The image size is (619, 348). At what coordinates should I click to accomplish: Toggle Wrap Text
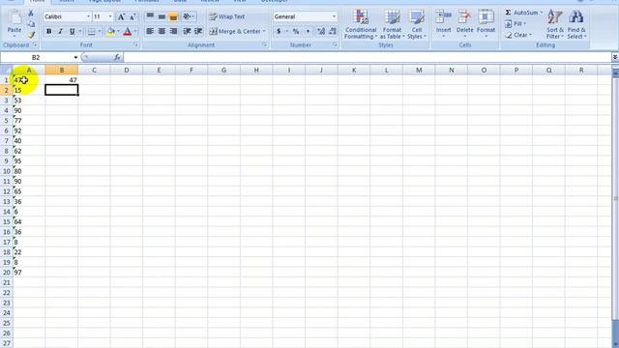coord(227,16)
